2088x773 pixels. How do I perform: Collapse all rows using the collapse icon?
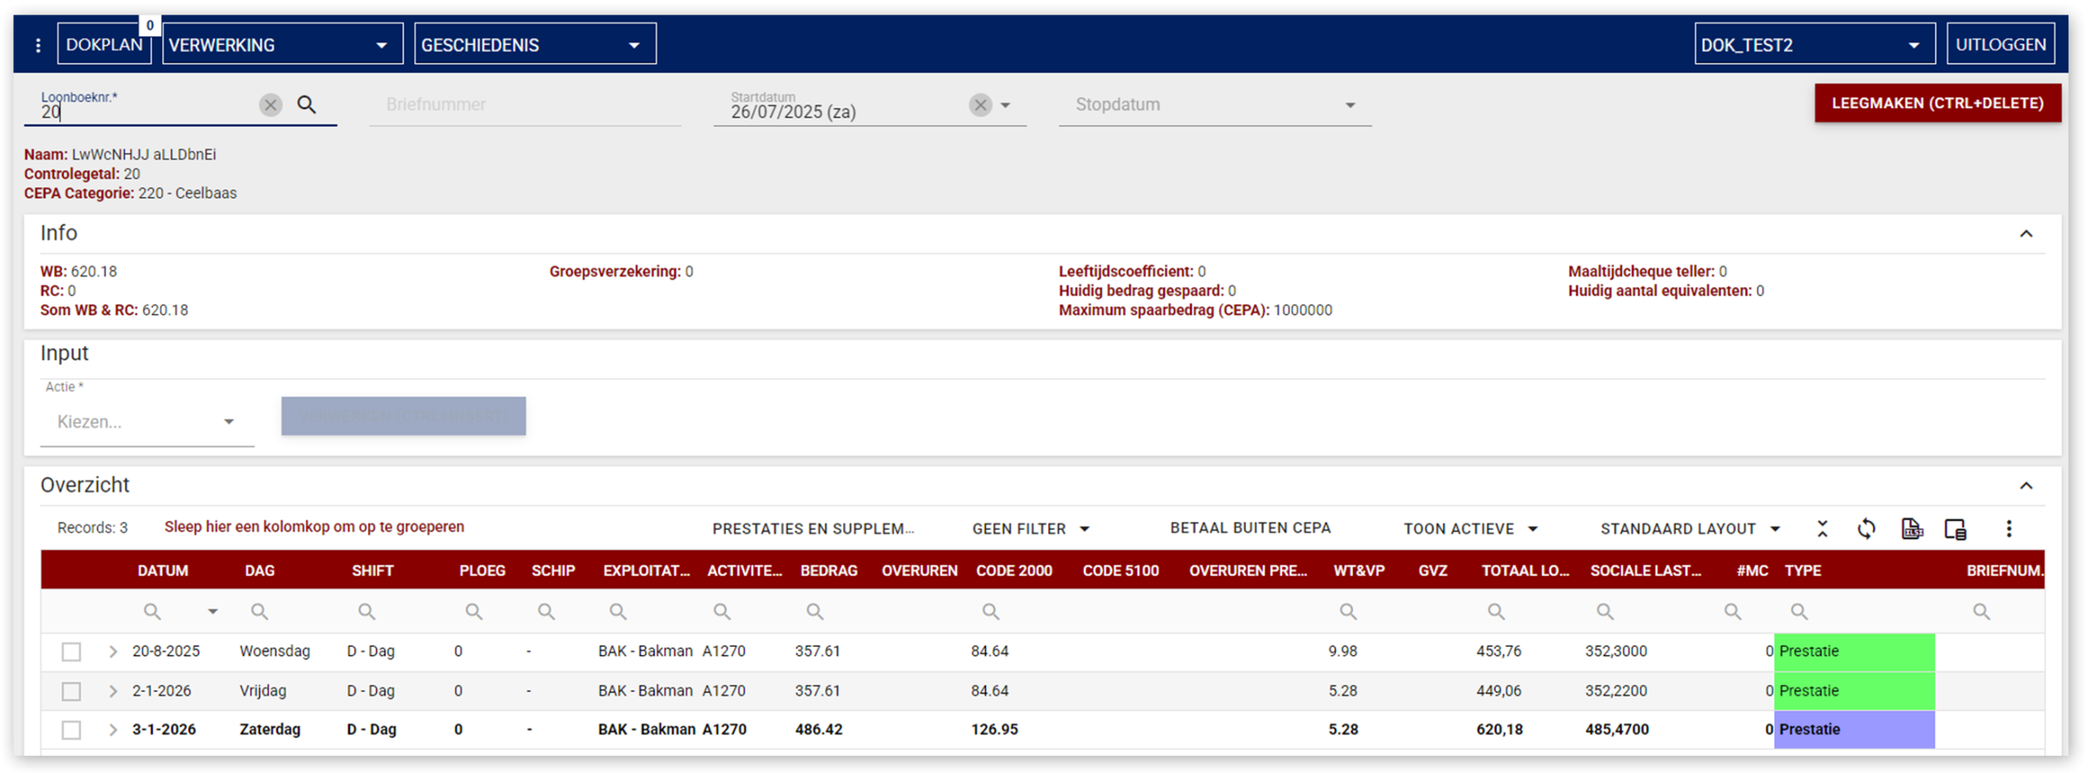point(1822,528)
